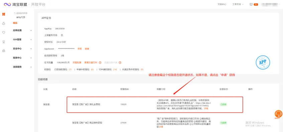Click the masked AppSecret asterisks

(66, 49)
